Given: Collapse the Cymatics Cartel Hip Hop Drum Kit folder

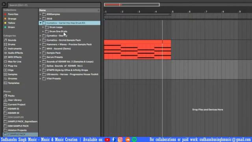Looking at the screenshot, I should point(40,23).
